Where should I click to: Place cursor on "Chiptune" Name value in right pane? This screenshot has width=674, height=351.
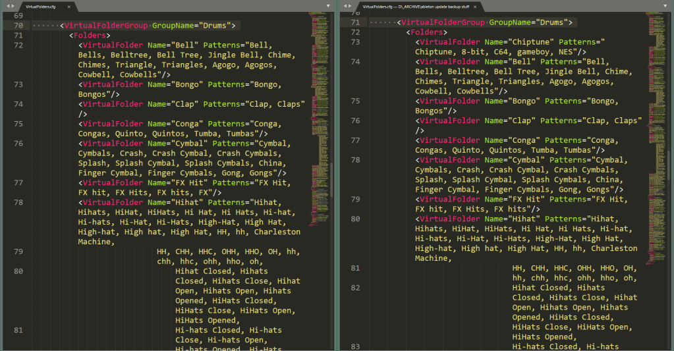click(528, 41)
